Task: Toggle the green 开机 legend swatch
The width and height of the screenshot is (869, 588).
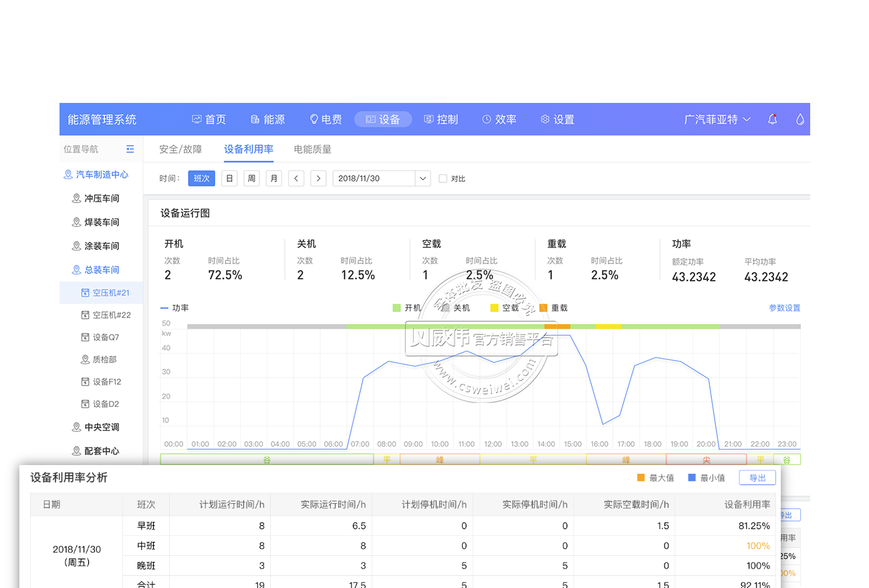Action: point(396,308)
